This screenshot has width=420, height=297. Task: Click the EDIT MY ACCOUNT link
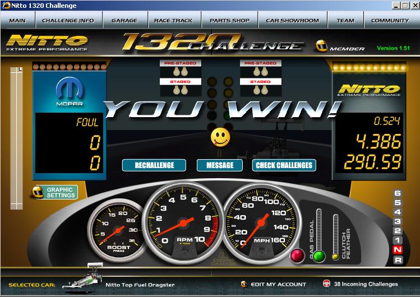pos(278,285)
